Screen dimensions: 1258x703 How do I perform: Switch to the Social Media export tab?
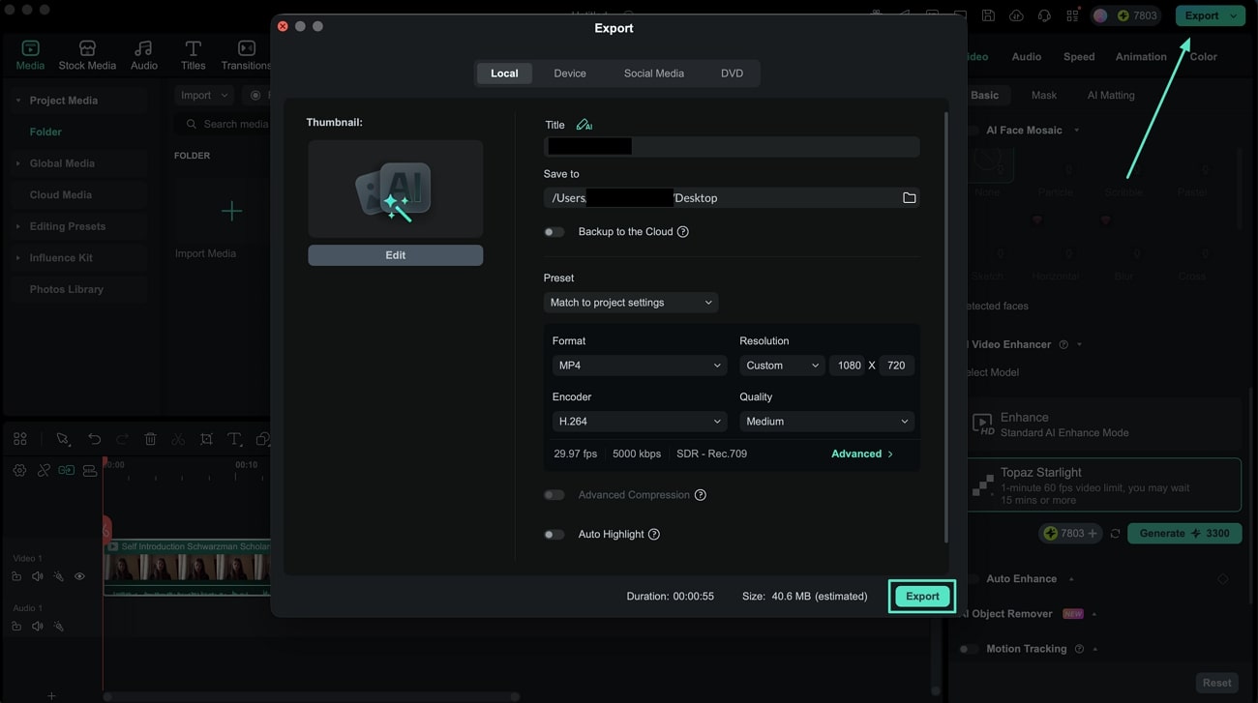[653, 73]
